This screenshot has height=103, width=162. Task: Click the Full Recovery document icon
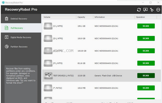point(6,28)
